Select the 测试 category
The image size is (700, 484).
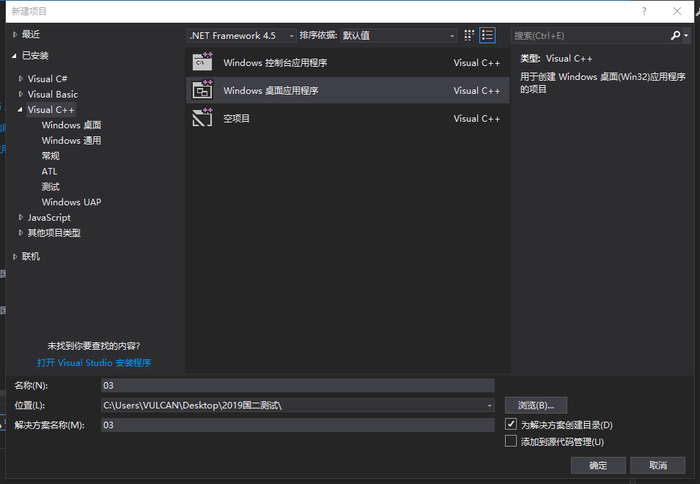pyautogui.click(x=51, y=187)
